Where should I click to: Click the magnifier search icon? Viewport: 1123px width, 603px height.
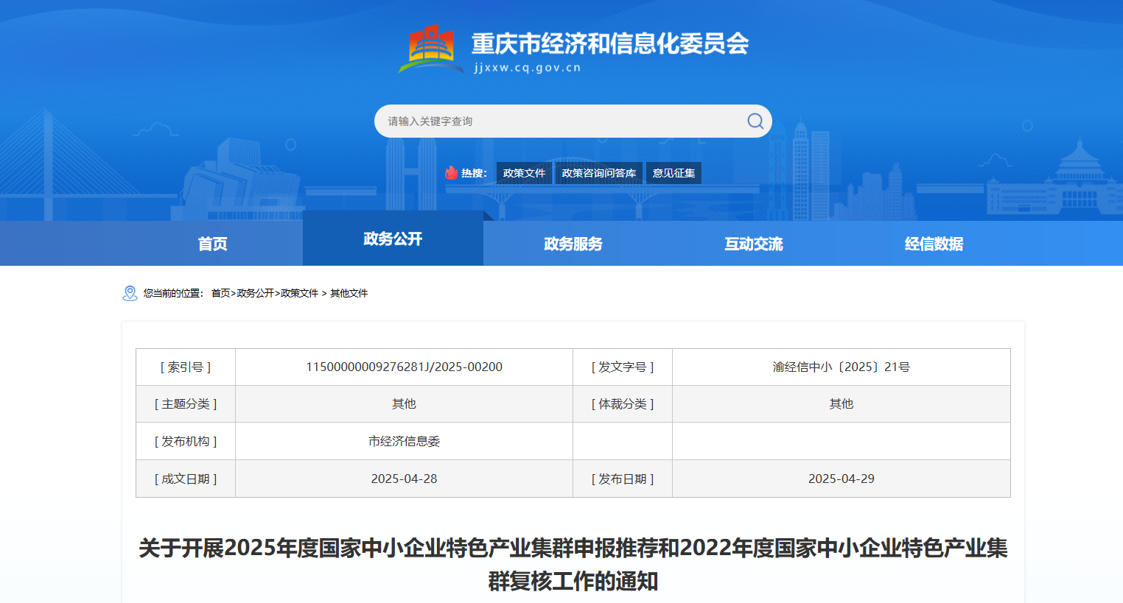click(755, 121)
